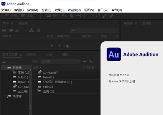Select the Paintbrush Selection tool
Image resolution: width=163 pixels, height=115 pixels.
[104, 16]
